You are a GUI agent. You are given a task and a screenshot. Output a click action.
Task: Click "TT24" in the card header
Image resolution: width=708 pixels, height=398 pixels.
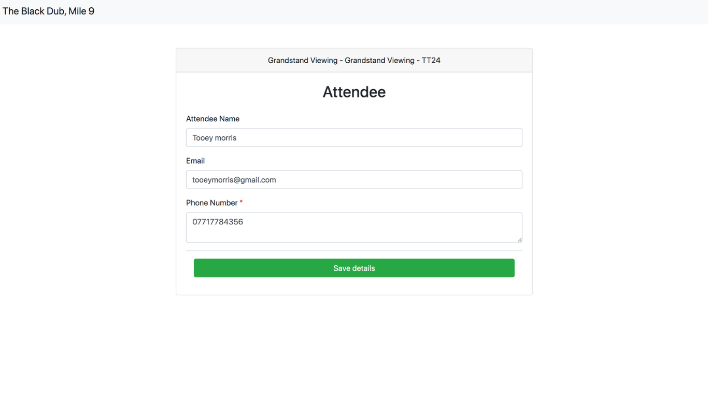431,61
